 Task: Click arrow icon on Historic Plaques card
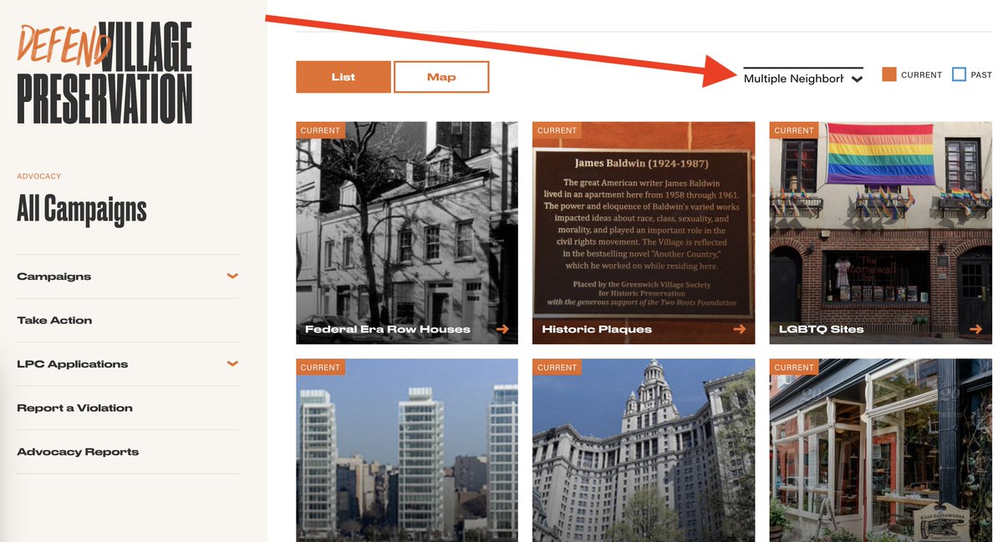click(739, 329)
